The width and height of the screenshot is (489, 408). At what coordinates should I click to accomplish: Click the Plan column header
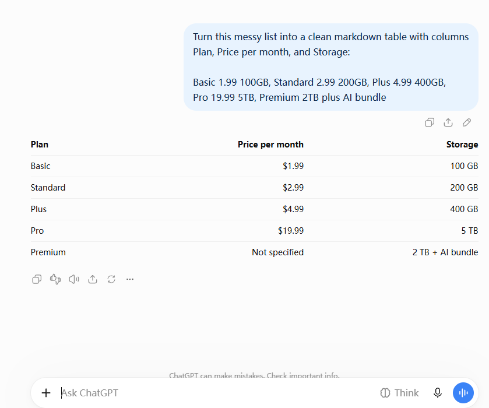(39, 145)
